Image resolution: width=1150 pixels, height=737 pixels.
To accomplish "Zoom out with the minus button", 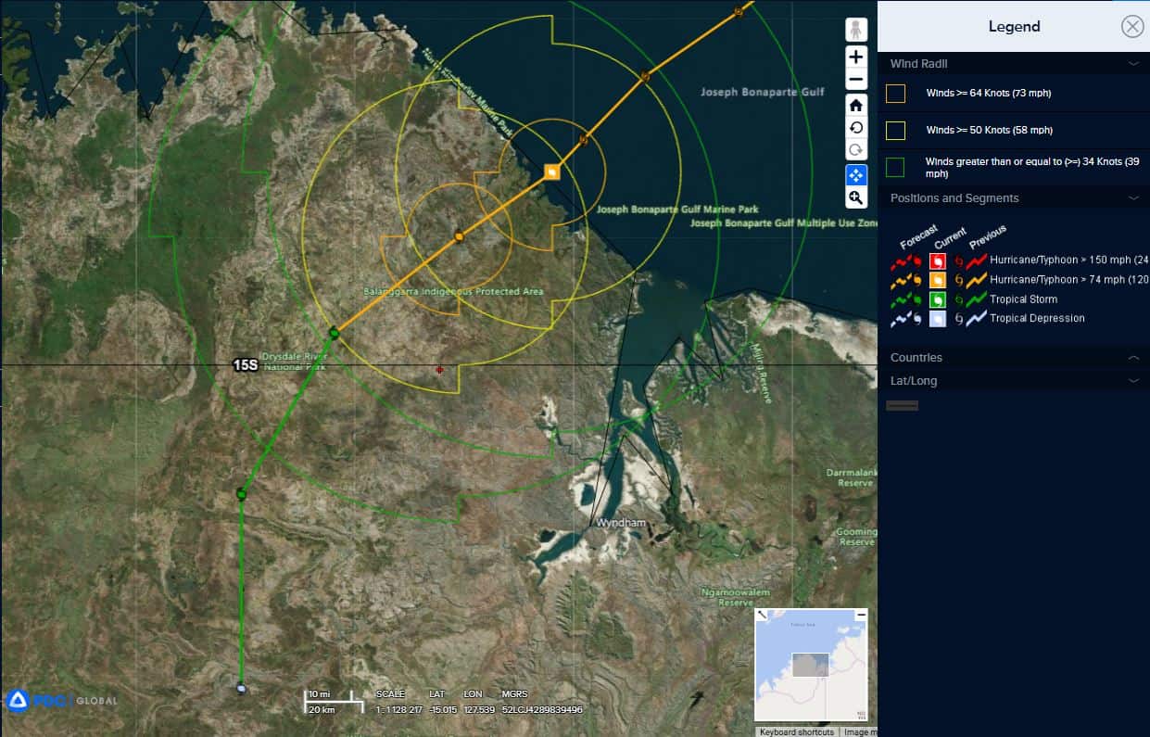I will click(855, 80).
